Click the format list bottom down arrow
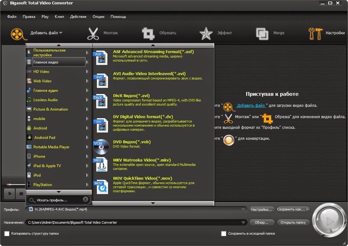 [153, 203]
